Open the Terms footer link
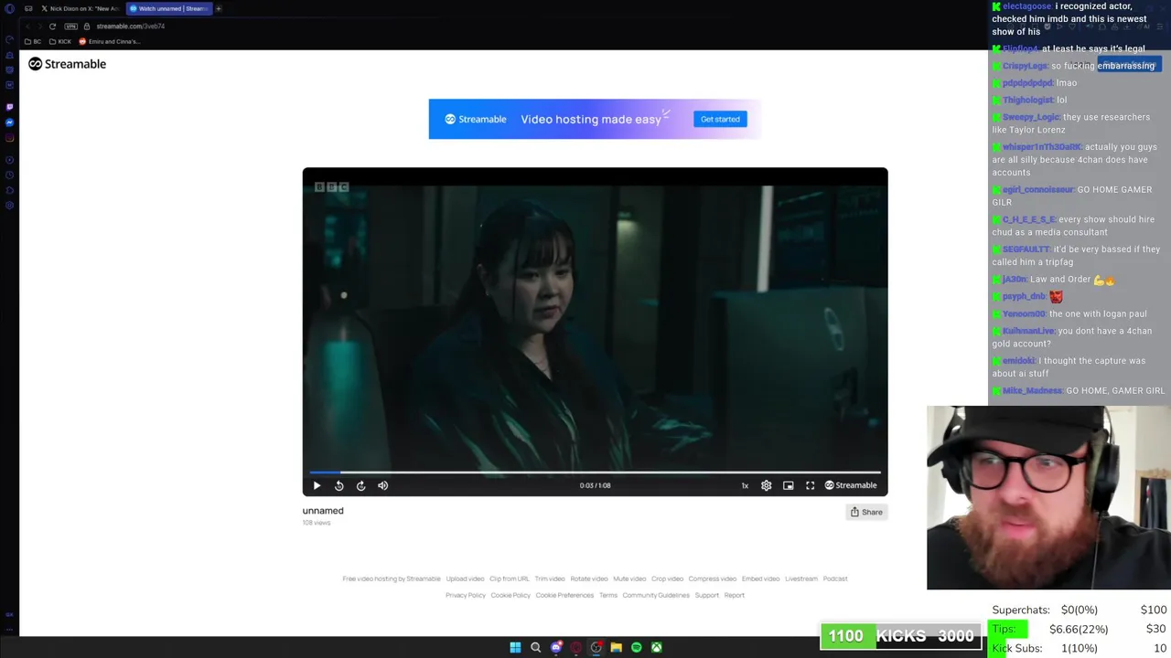 [608, 595]
